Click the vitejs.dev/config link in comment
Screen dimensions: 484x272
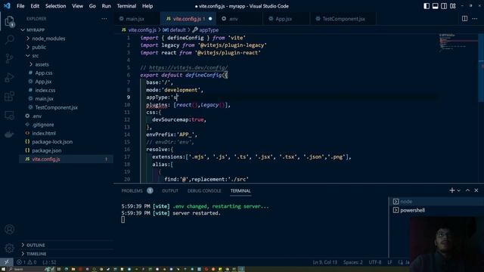coord(188,67)
